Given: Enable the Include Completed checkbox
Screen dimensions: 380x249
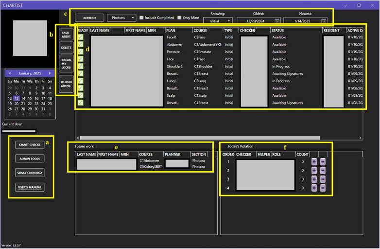Looking at the screenshot, I should point(141,18).
